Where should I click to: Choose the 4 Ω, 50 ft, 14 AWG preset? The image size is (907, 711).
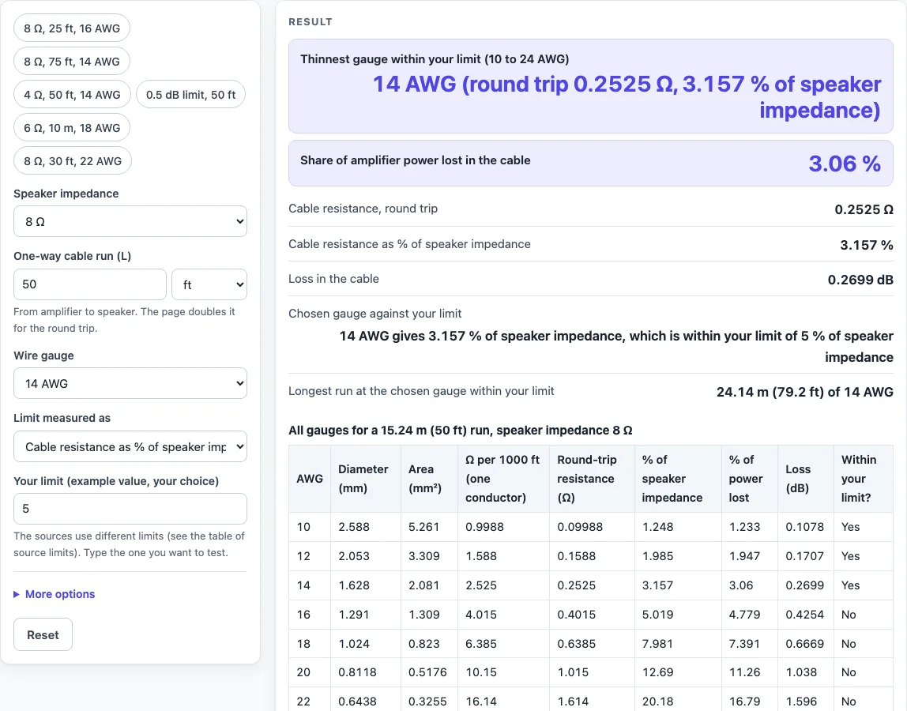pyautogui.click(x=73, y=94)
